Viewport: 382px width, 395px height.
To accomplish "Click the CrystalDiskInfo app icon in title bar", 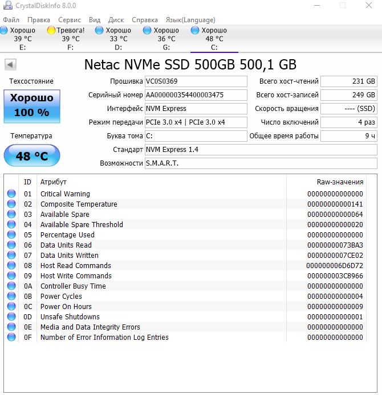I will point(8,5).
